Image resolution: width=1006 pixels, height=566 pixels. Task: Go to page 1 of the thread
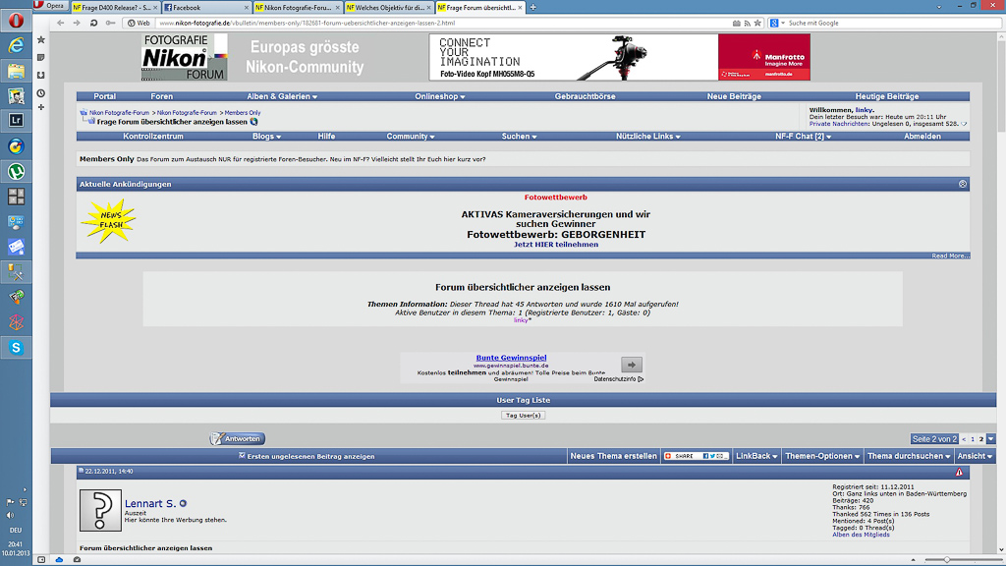972,439
